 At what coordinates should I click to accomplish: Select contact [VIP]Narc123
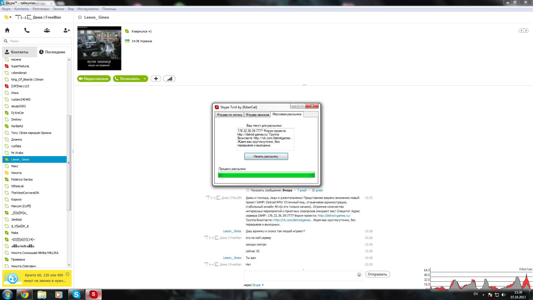tap(35, 86)
